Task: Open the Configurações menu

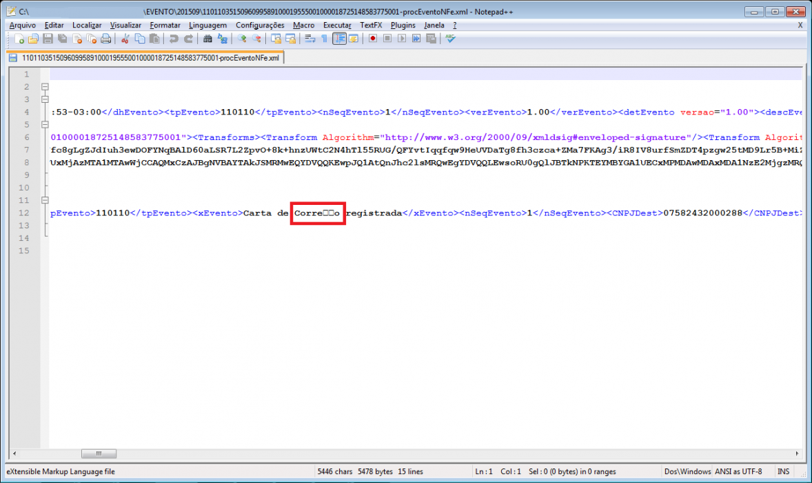Action: [x=260, y=26]
